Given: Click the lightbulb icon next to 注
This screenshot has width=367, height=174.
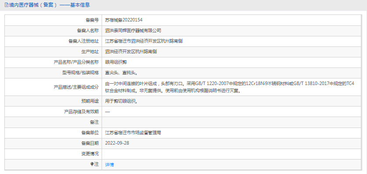Looking at the screenshot, I should (92, 164).
